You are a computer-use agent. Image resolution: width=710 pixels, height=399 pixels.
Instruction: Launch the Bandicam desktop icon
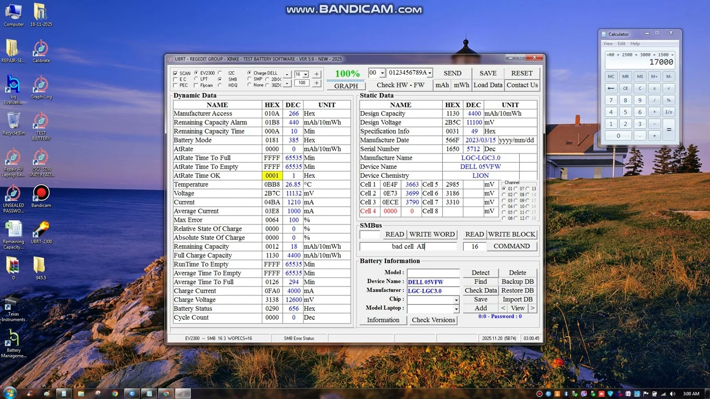(40, 196)
